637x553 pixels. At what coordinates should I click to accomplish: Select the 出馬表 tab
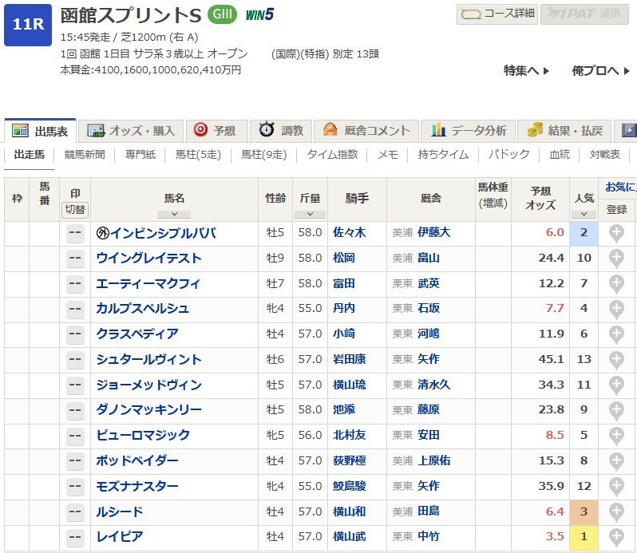(x=40, y=131)
